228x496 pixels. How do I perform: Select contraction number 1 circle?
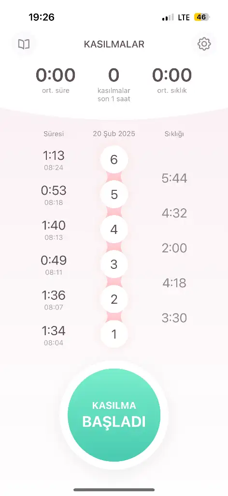point(114,334)
